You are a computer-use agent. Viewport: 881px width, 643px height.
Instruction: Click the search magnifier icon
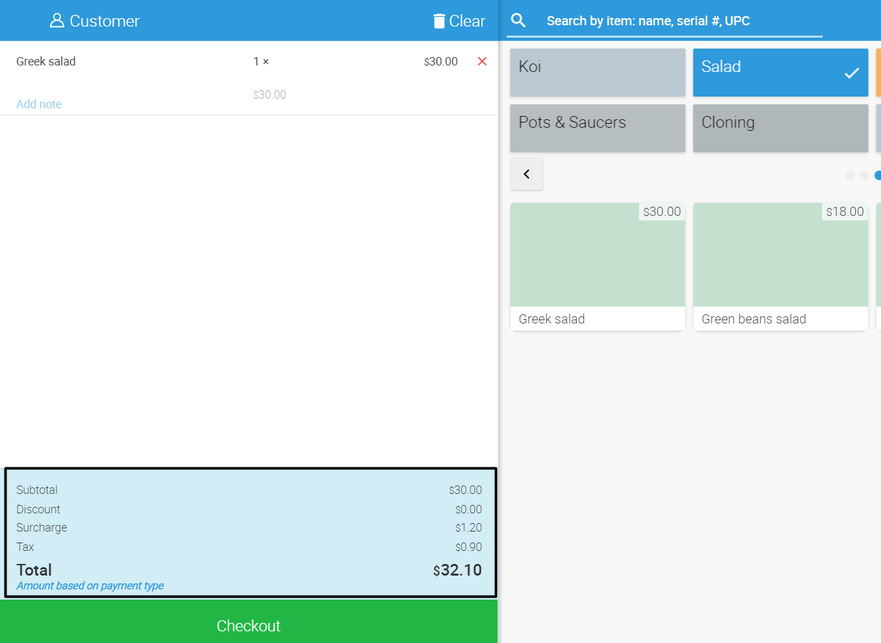coord(518,20)
